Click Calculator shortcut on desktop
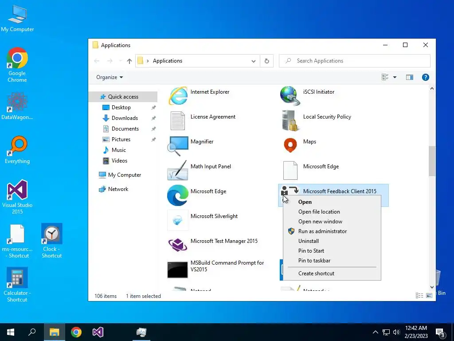The image size is (454, 341). tap(17, 285)
